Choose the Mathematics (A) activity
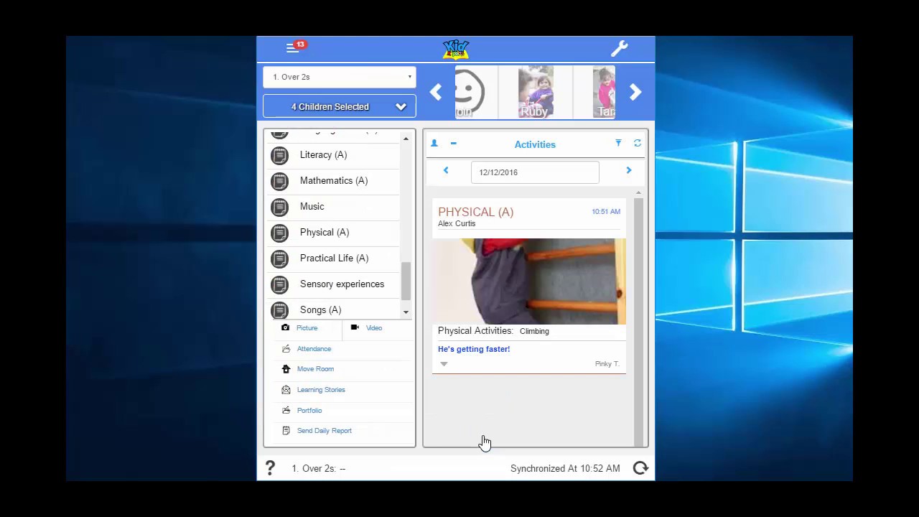 (x=334, y=180)
